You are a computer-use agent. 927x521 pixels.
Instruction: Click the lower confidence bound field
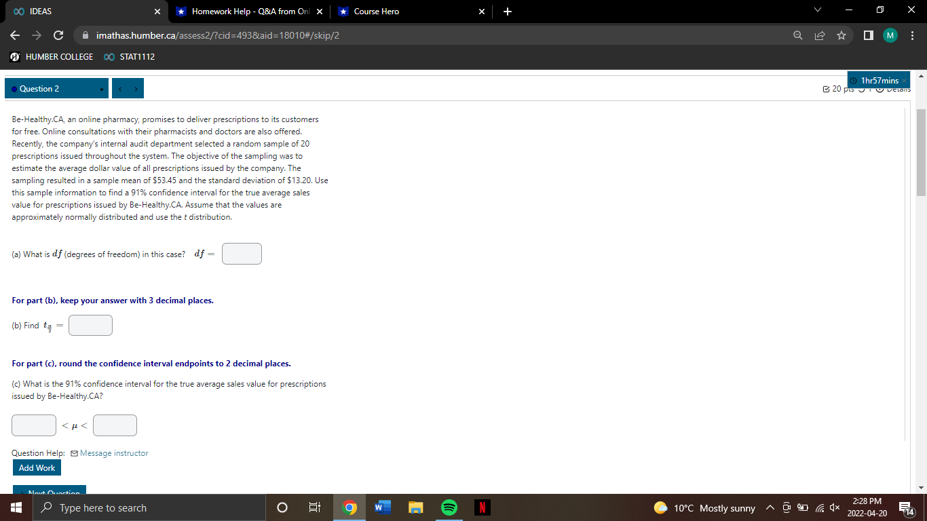(34, 425)
